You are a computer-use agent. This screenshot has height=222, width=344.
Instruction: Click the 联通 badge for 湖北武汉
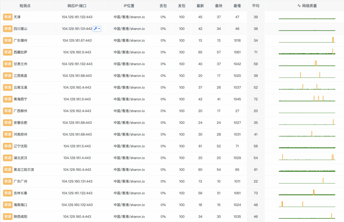pyautogui.click(x=7, y=158)
